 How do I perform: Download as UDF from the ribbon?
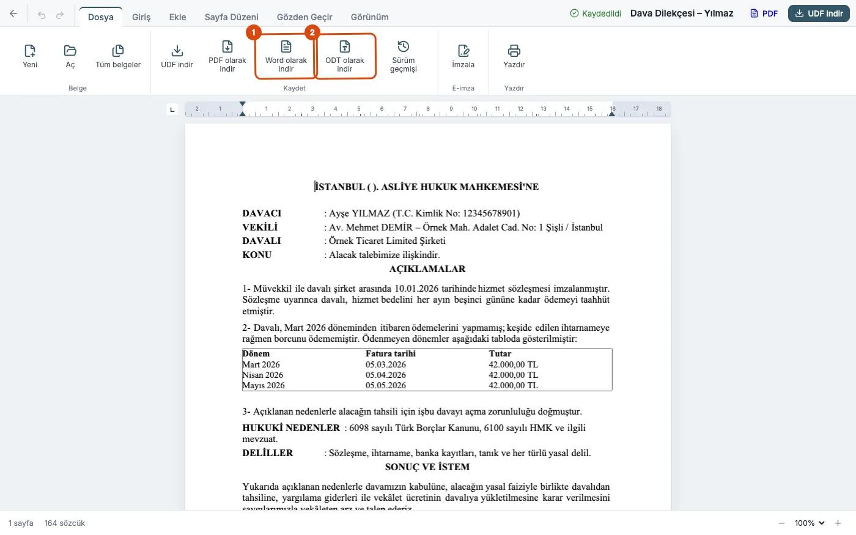click(x=177, y=56)
